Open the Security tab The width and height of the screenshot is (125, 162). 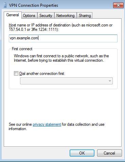pos(46,16)
